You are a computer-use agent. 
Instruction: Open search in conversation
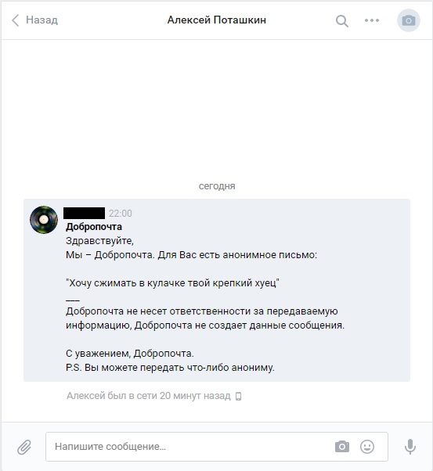(x=342, y=20)
